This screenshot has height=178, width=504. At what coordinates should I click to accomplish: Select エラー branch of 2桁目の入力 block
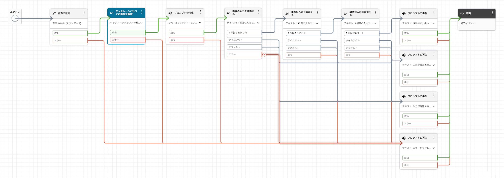point(303,55)
